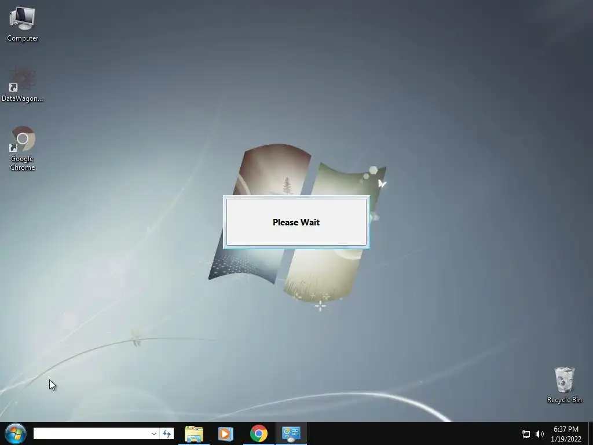Open File Explorer from the taskbar
The width and height of the screenshot is (593, 445).
tap(193, 433)
